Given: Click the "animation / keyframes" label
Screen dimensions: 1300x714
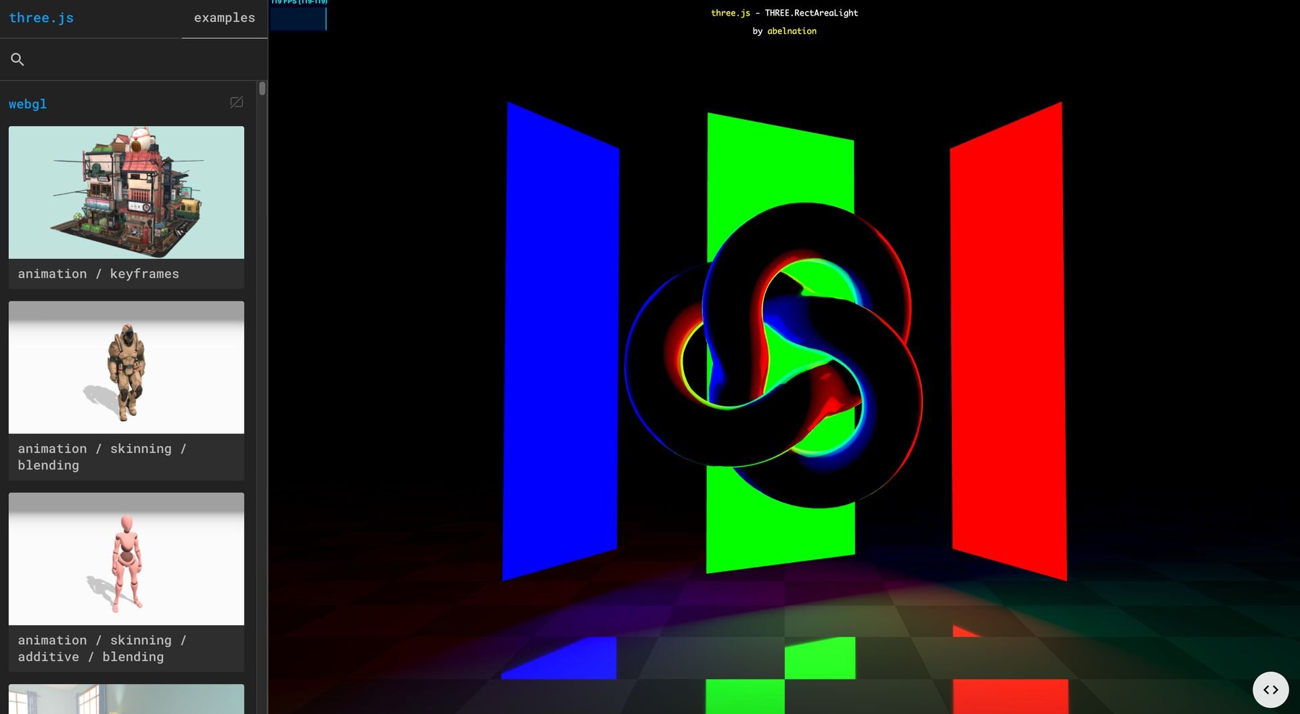Looking at the screenshot, I should pyautogui.click(x=99, y=274).
